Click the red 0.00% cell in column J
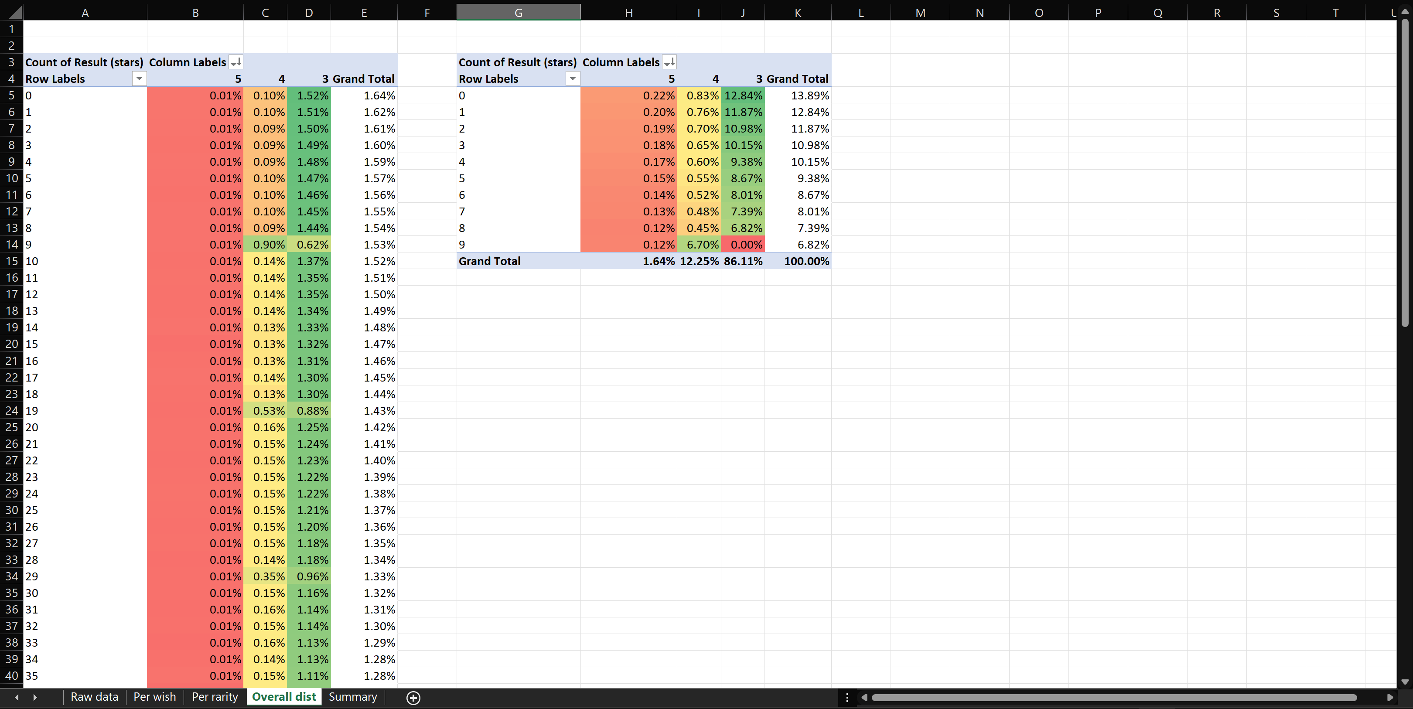 (x=743, y=245)
